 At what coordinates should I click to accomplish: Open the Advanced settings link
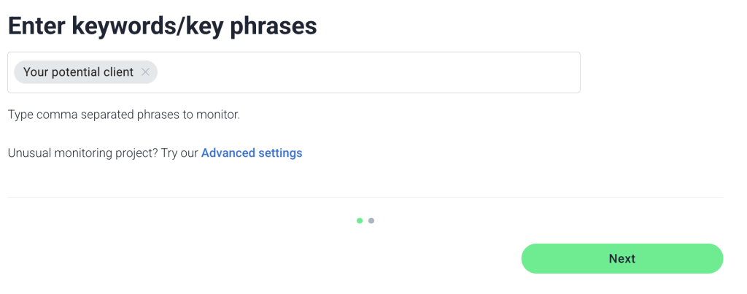(252, 153)
